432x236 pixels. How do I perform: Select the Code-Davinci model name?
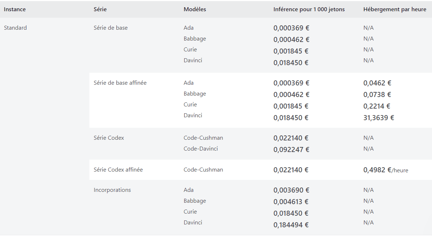pos(201,149)
